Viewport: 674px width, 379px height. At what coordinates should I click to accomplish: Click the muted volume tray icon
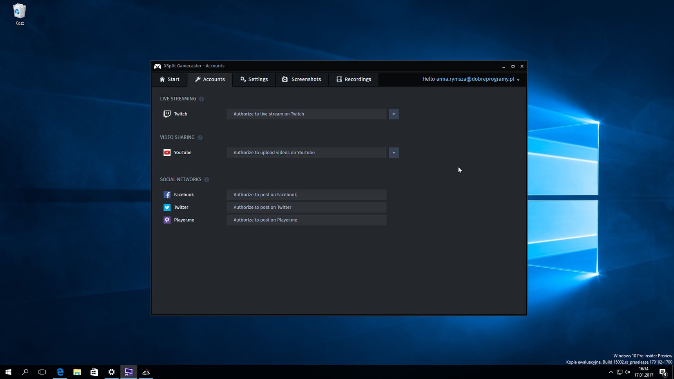tap(628, 372)
